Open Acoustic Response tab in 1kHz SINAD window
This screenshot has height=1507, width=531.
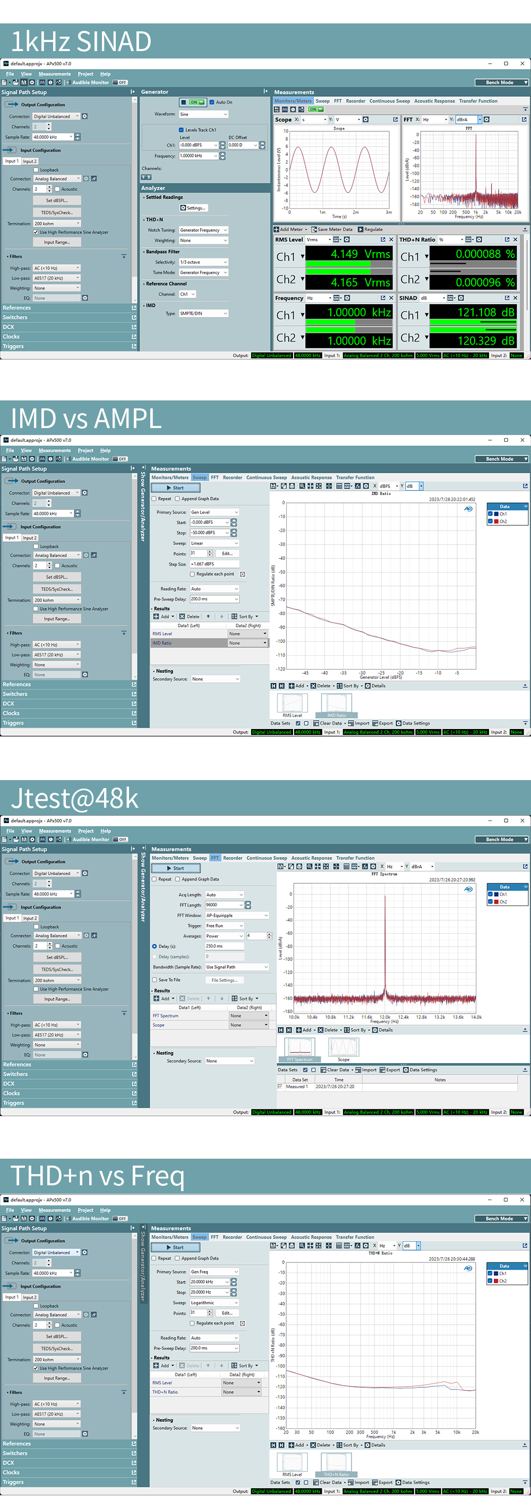click(434, 101)
